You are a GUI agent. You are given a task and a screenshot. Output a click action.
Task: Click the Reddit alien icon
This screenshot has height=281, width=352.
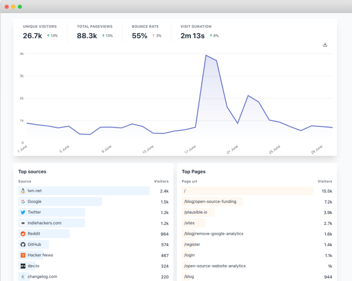(x=23, y=234)
